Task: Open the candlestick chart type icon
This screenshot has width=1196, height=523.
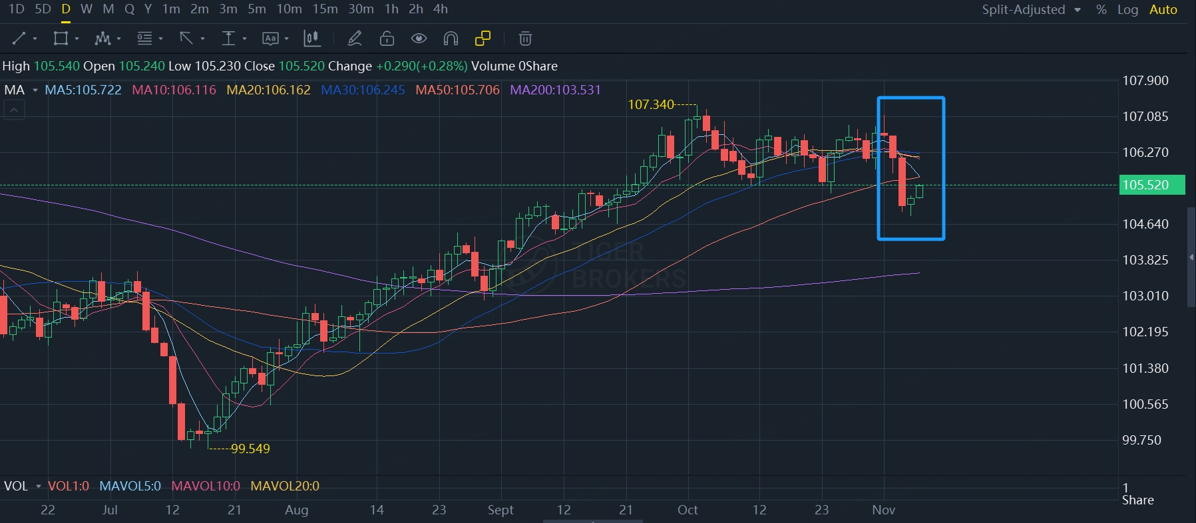Action: tap(312, 39)
